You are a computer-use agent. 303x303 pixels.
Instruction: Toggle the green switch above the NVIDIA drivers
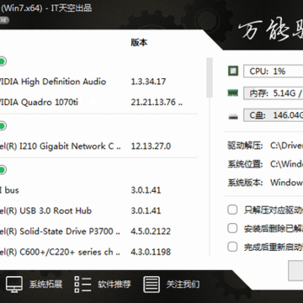[x=3, y=61]
